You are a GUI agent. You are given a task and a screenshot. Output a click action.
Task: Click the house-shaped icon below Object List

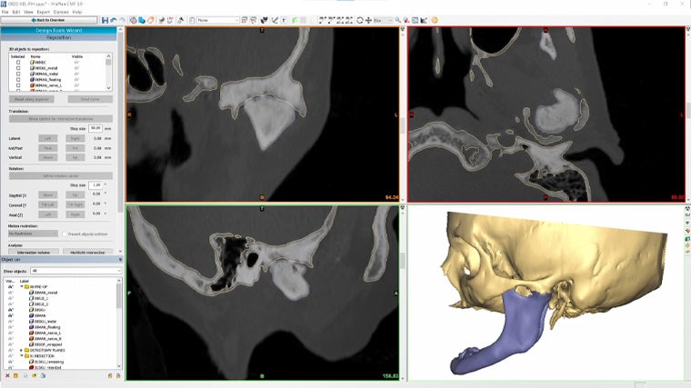[110, 375]
